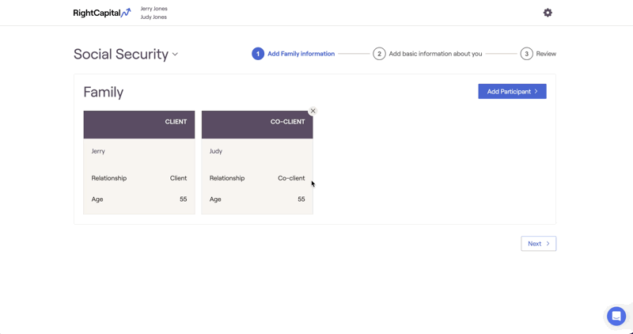Open Judy's co-client card

tap(257, 162)
